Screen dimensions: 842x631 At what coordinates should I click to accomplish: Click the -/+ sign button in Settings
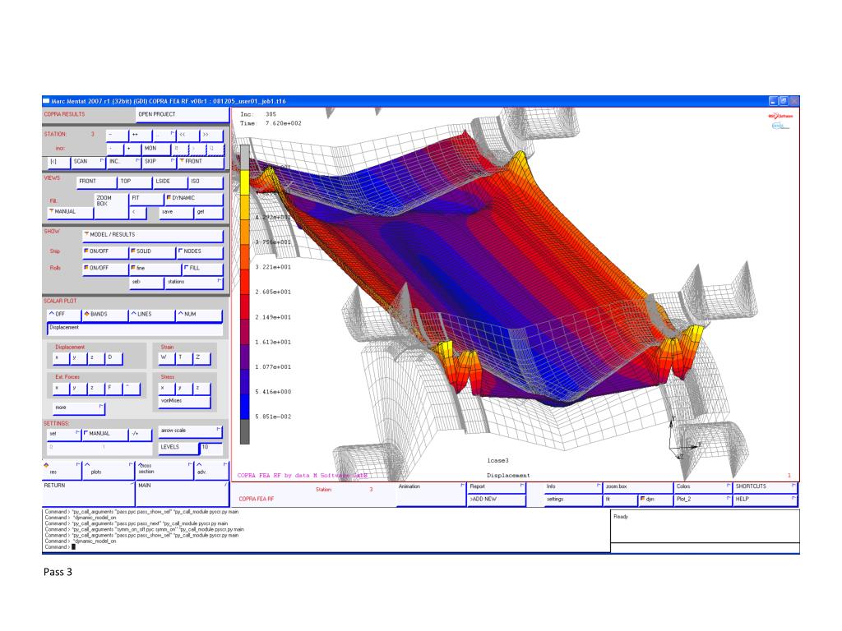pos(140,434)
